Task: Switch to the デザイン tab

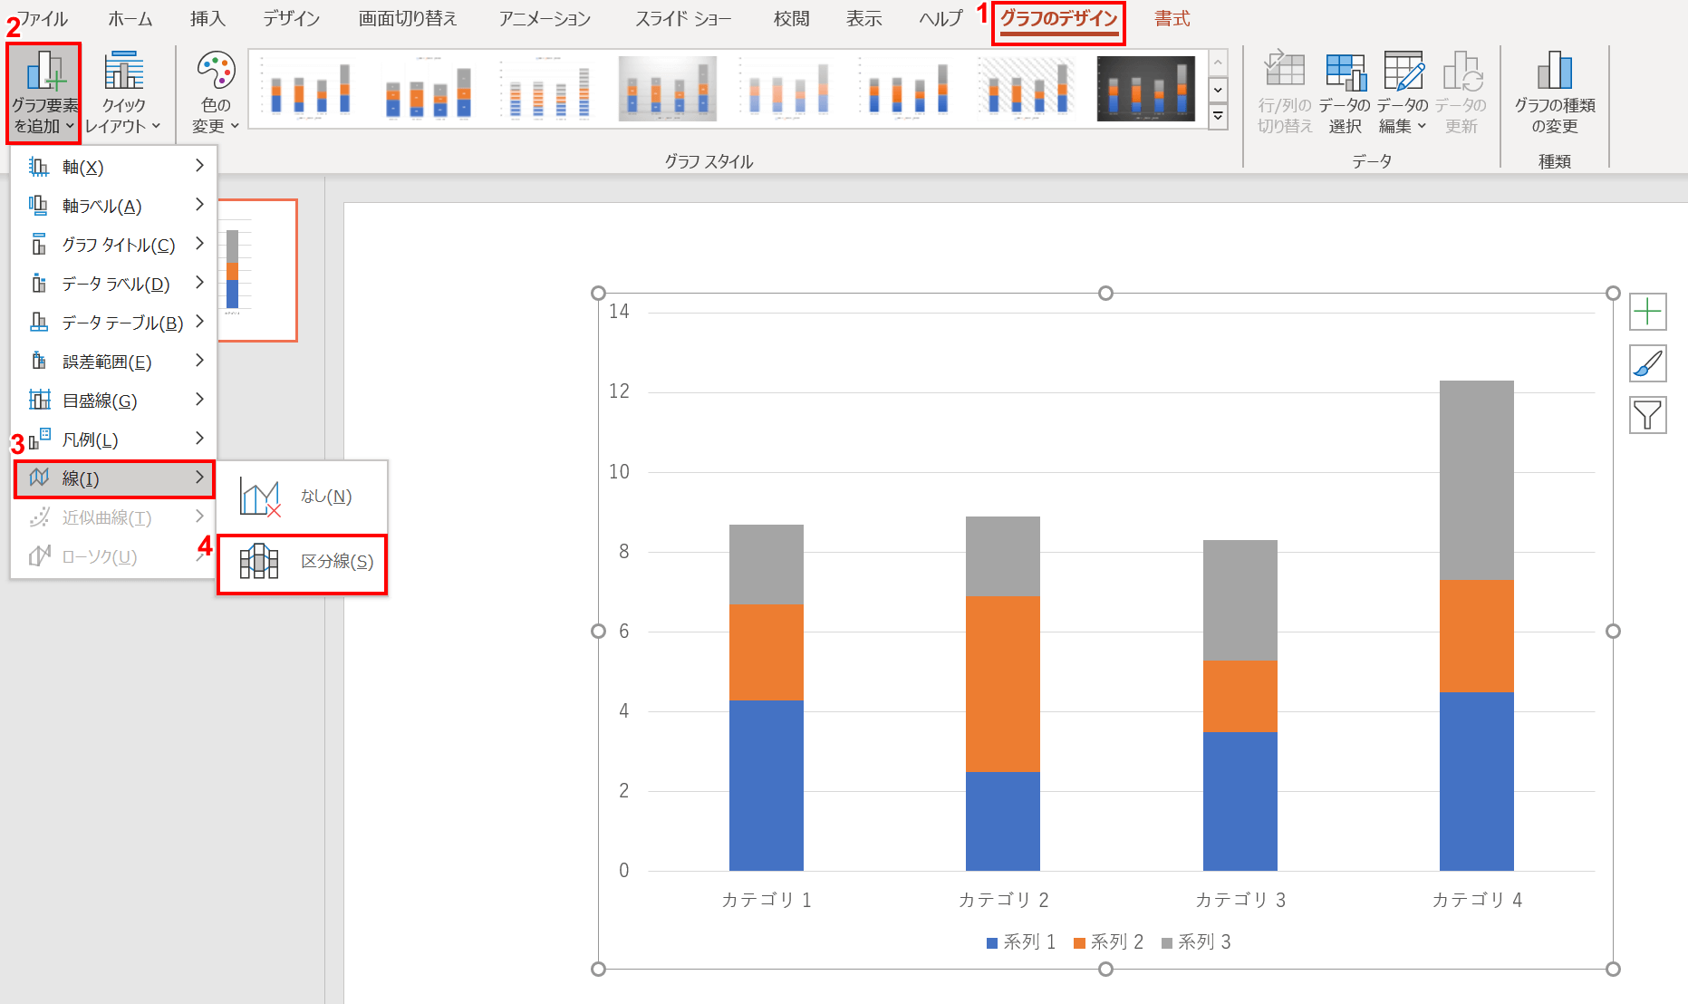Action: [x=291, y=19]
